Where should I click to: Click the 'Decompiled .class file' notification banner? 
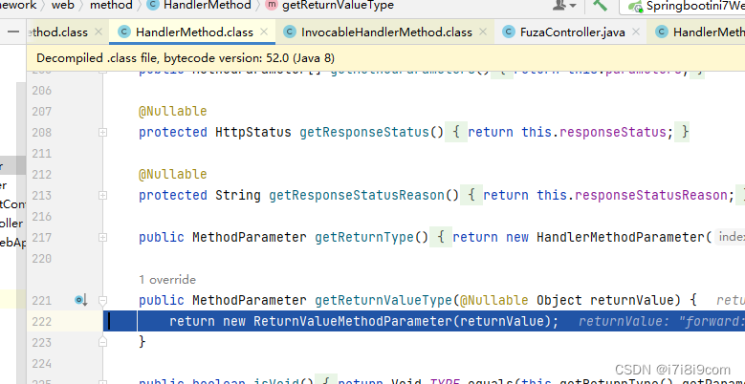[x=385, y=58]
